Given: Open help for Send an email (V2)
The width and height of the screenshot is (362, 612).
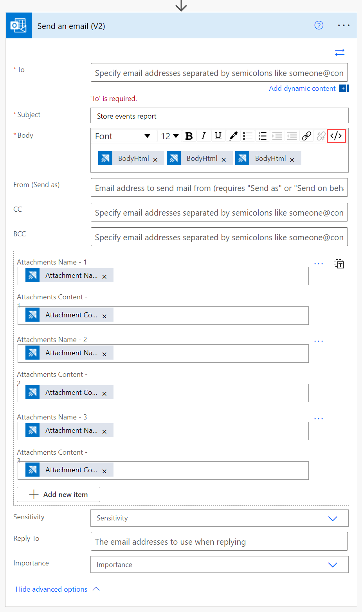Looking at the screenshot, I should click(x=319, y=25).
